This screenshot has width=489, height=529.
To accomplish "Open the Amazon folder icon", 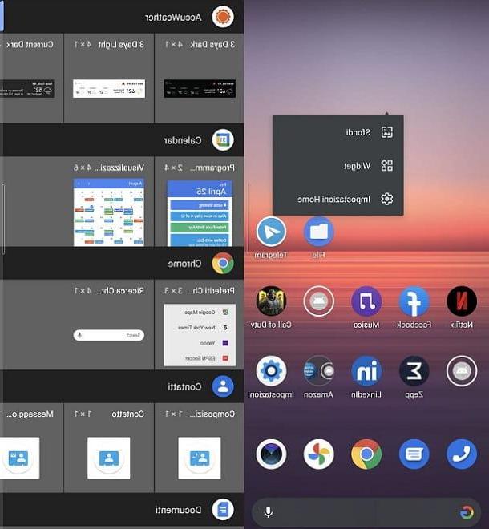I will click(x=318, y=371).
